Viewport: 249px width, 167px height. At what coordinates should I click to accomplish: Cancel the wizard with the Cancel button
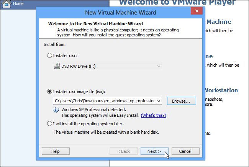(185, 151)
